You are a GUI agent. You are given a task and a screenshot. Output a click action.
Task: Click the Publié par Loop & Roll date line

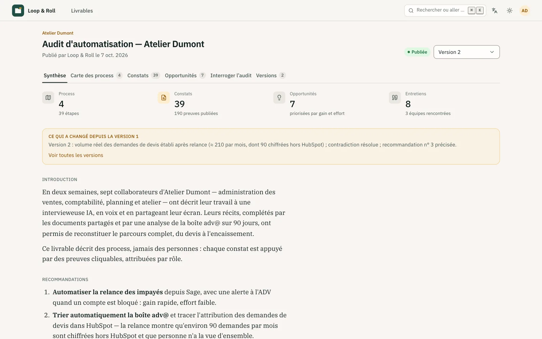[85, 55]
